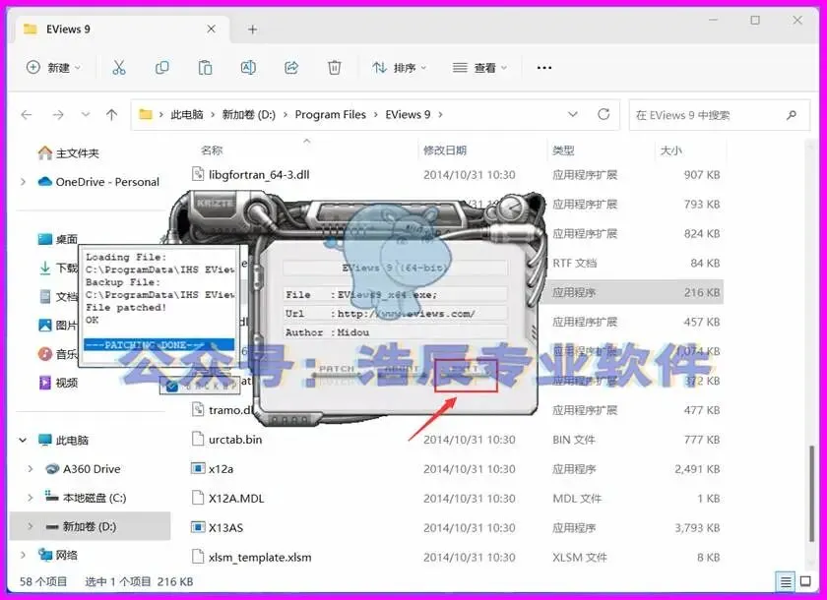Navigate to Program Files in the breadcrumb
This screenshot has width=827, height=600.
coord(330,115)
